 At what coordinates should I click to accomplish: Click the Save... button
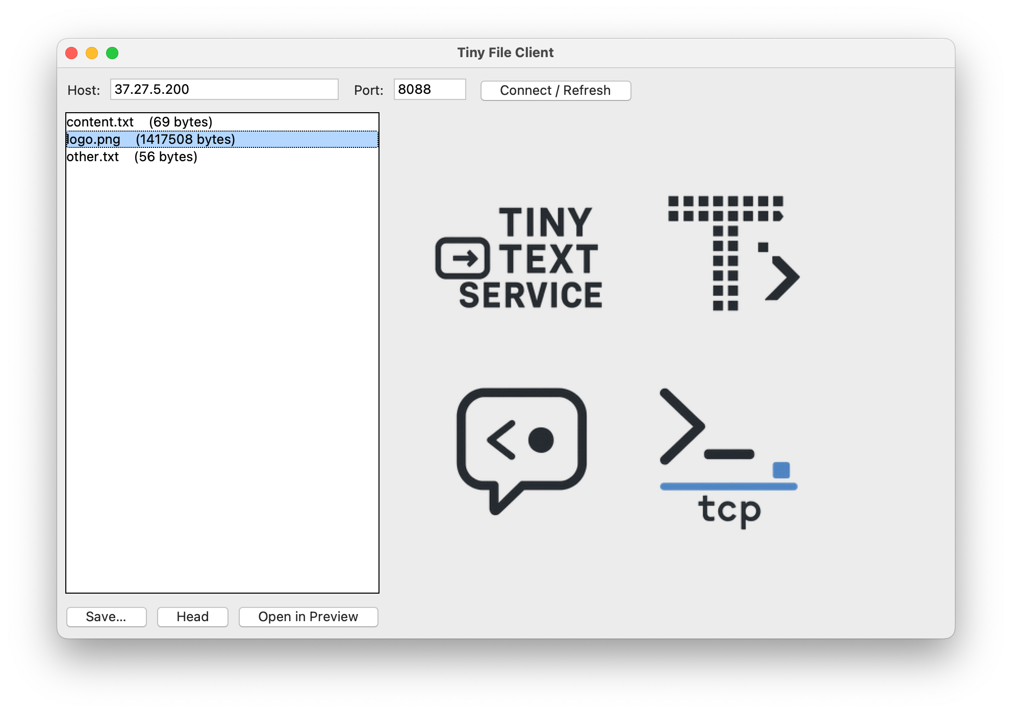coord(106,617)
